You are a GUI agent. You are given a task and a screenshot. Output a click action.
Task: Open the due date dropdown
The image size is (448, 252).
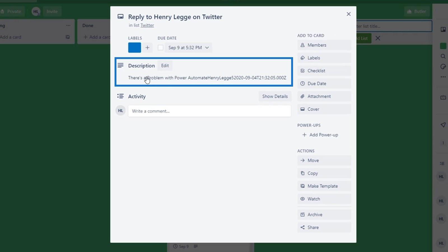tap(189, 48)
